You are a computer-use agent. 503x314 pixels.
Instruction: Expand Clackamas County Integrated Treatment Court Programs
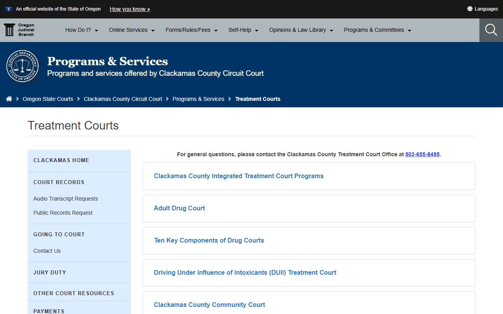point(309,176)
